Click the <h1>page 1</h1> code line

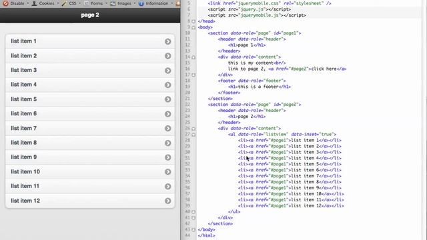[x=247, y=45]
